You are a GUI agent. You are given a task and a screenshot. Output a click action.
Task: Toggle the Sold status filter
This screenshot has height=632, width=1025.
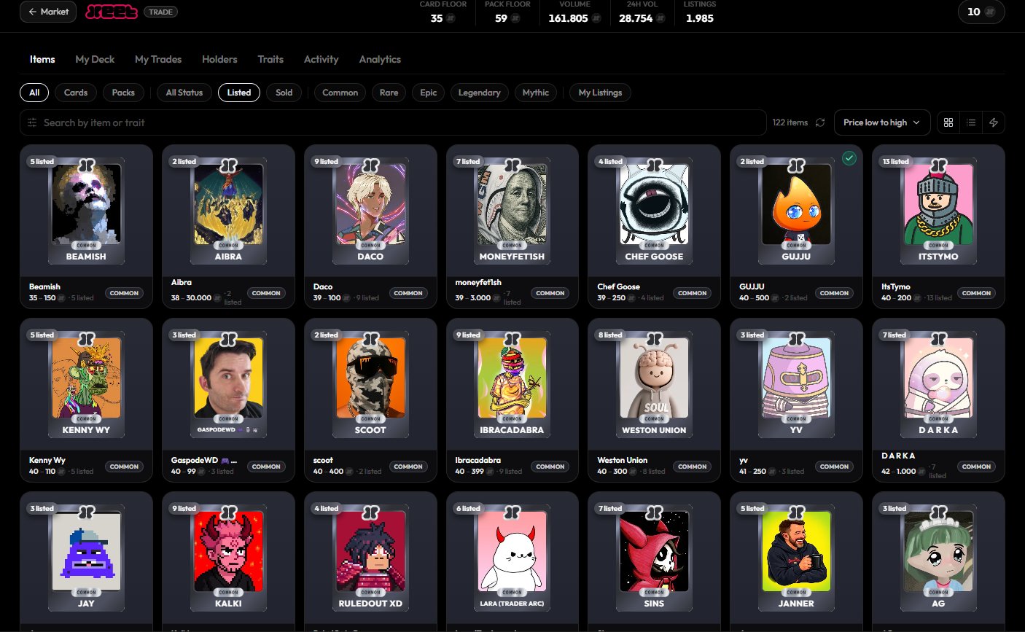284,93
